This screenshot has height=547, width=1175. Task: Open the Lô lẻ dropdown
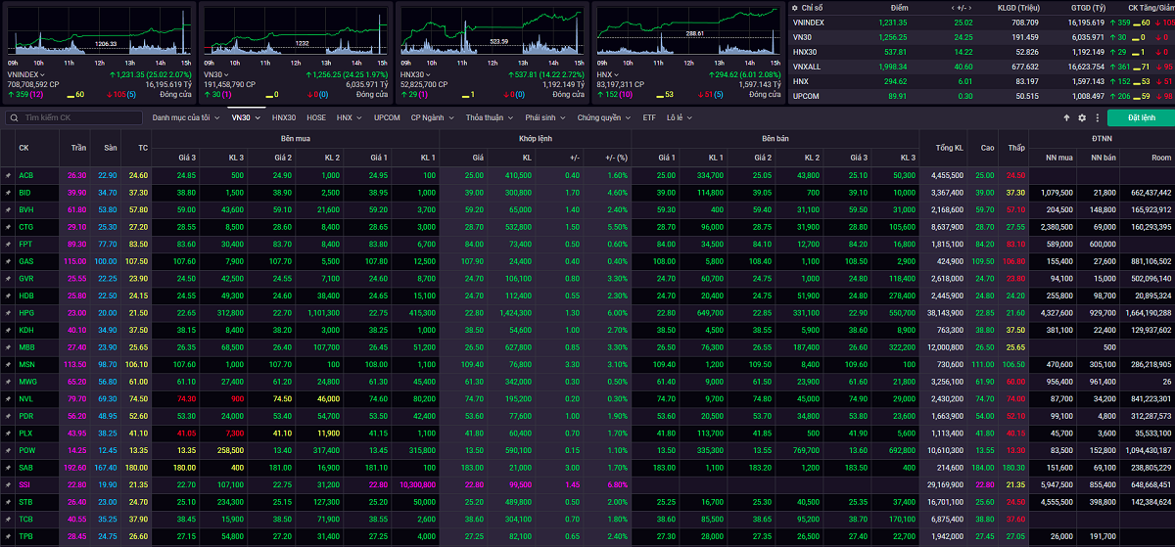[679, 117]
